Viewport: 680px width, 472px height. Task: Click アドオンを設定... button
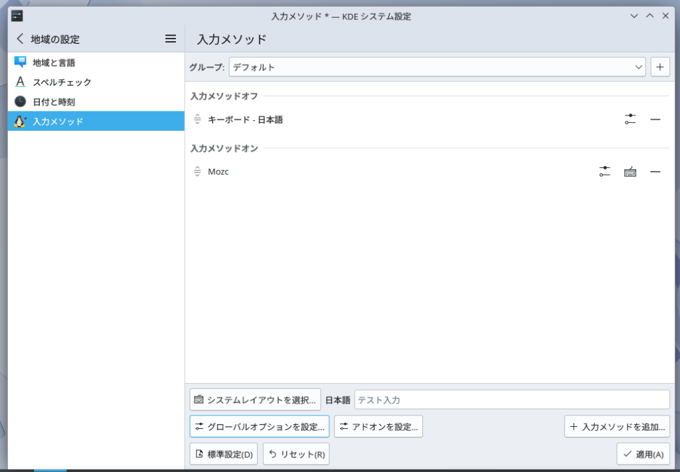[x=378, y=427]
